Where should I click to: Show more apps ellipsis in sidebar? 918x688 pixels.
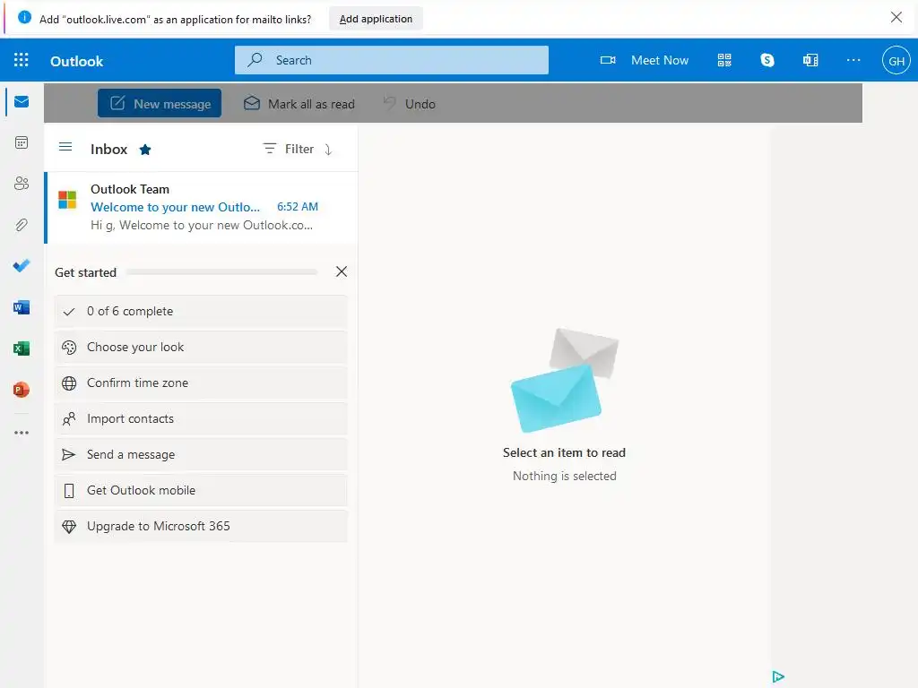pos(22,433)
